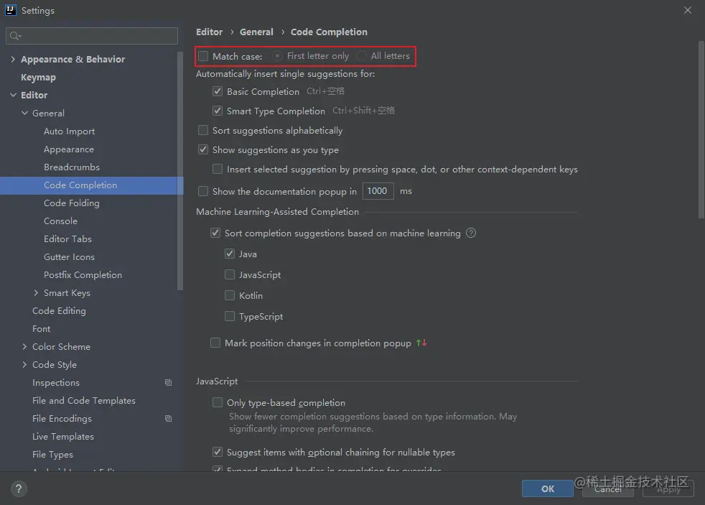
Task: Select the All letters radio button
Action: pyautogui.click(x=361, y=56)
